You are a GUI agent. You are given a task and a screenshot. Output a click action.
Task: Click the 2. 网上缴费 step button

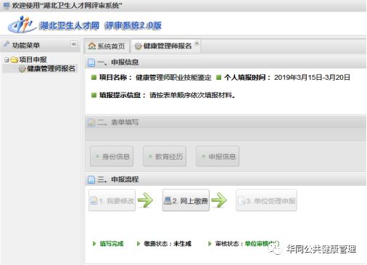coord(186,200)
